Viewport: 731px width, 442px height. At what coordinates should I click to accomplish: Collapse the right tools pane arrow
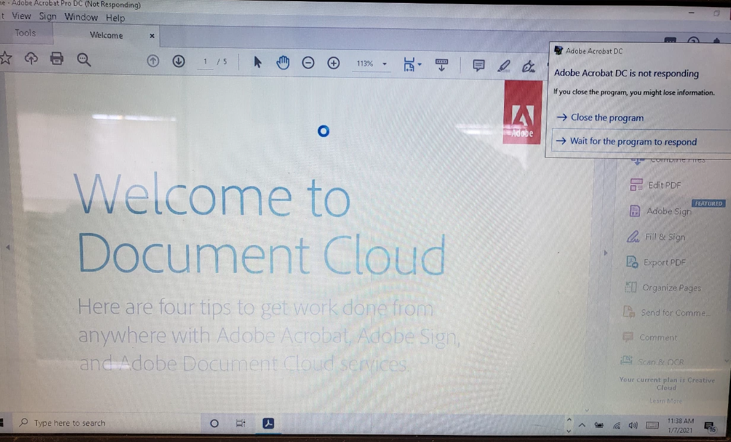click(x=605, y=253)
